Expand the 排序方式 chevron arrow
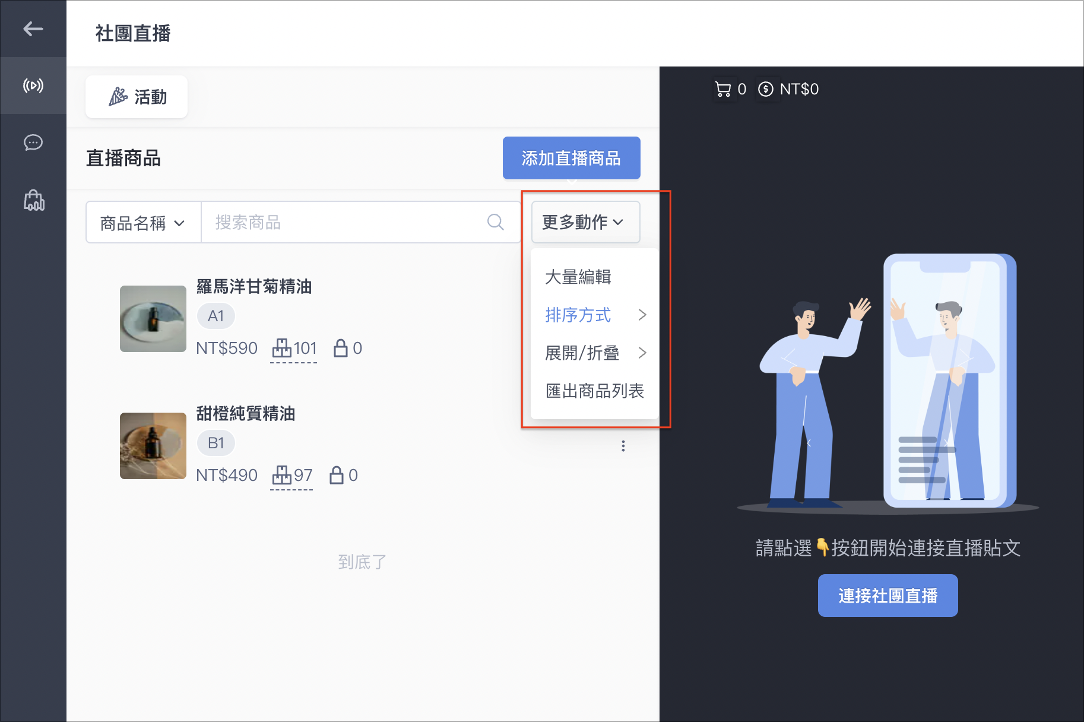Image resolution: width=1084 pixels, height=722 pixels. click(642, 315)
